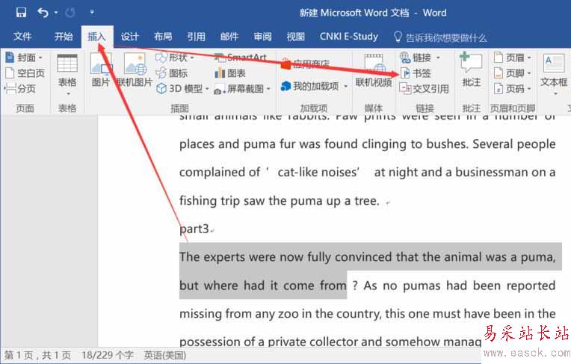The height and width of the screenshot is (364, 571).
Task: Open the 屏幕截图 screenshot dropdown
Action: [242, 89]
